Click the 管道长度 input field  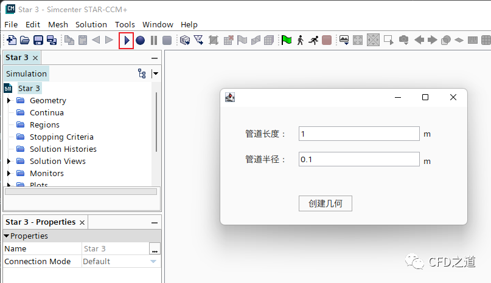point(359,134)
